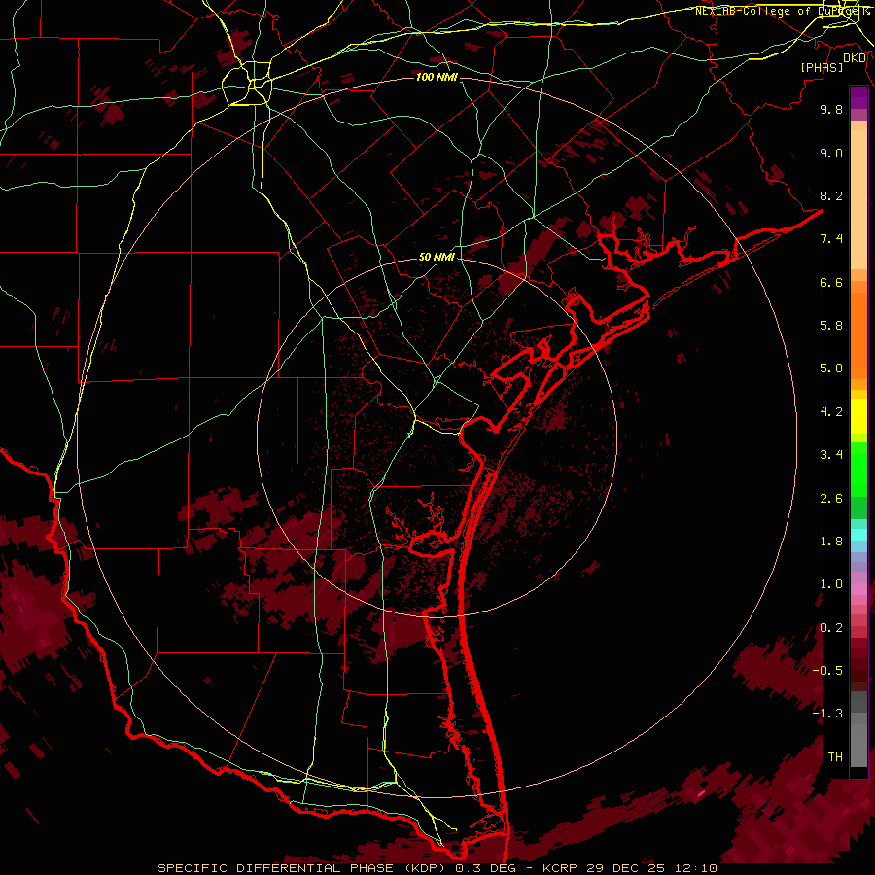875x875 pixels.
Task: Click the "0.3 DEG" elevation angle in the caption
Action: [x=484, y=868]
